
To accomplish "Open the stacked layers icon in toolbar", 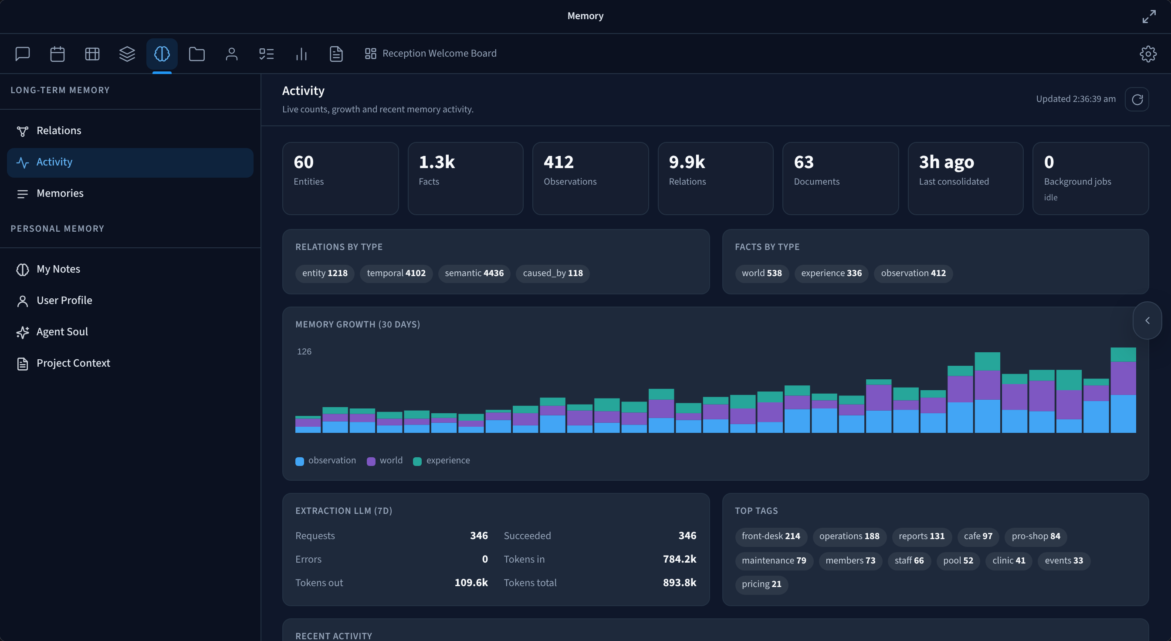I will click(127, 54).
